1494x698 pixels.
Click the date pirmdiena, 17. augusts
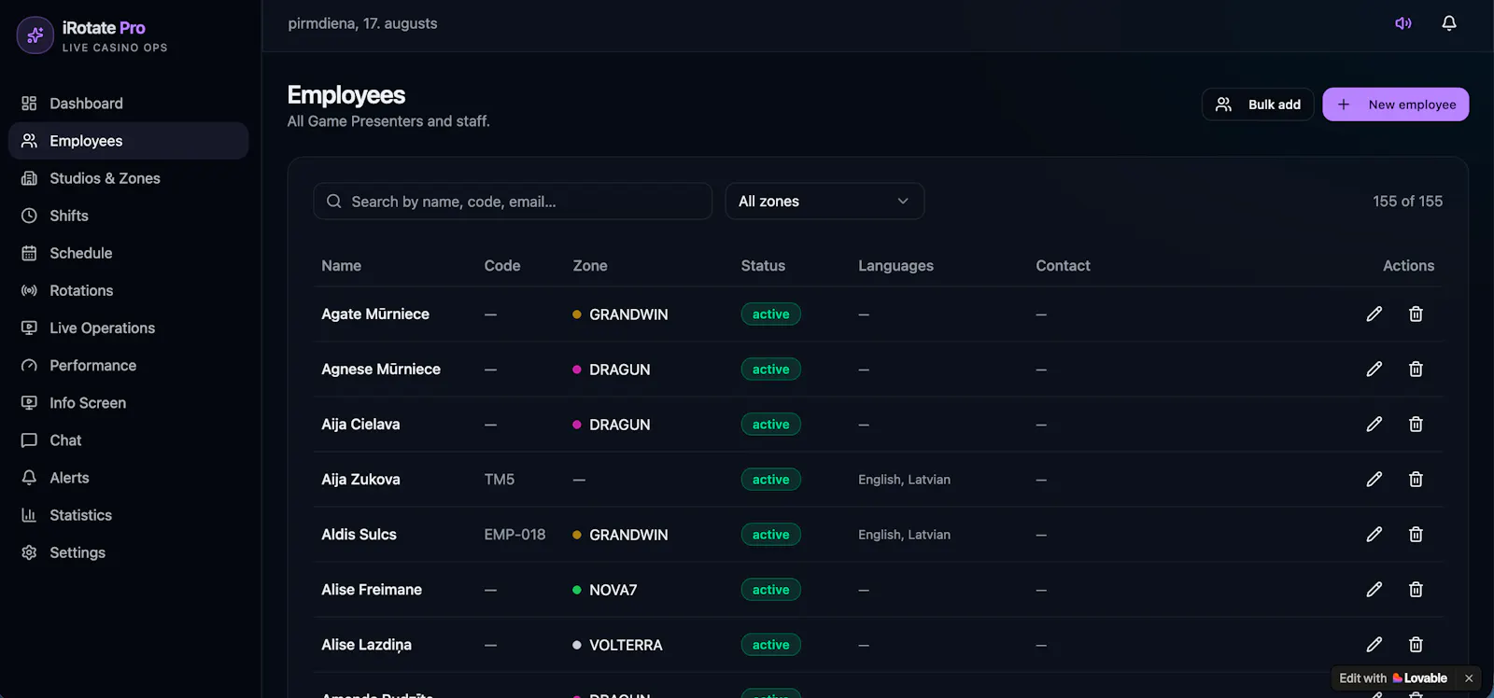point(362,23)
